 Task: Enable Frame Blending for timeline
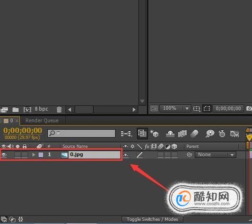(182, 134)
